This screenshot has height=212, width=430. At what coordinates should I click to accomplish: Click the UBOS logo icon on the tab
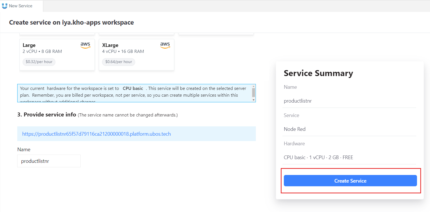(5, 6)
